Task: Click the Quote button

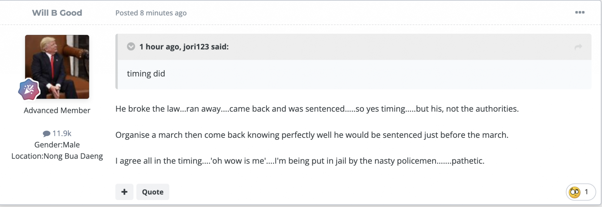Action: [153, 192]
